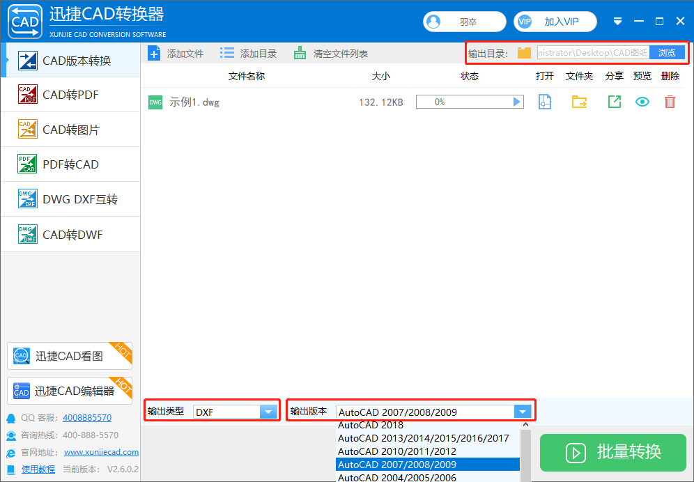Switch to CAD转图片 mode

point(71,130)
